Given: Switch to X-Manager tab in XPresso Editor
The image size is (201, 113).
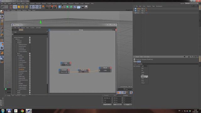Looking at the screenshot, I should pos(15,30).
